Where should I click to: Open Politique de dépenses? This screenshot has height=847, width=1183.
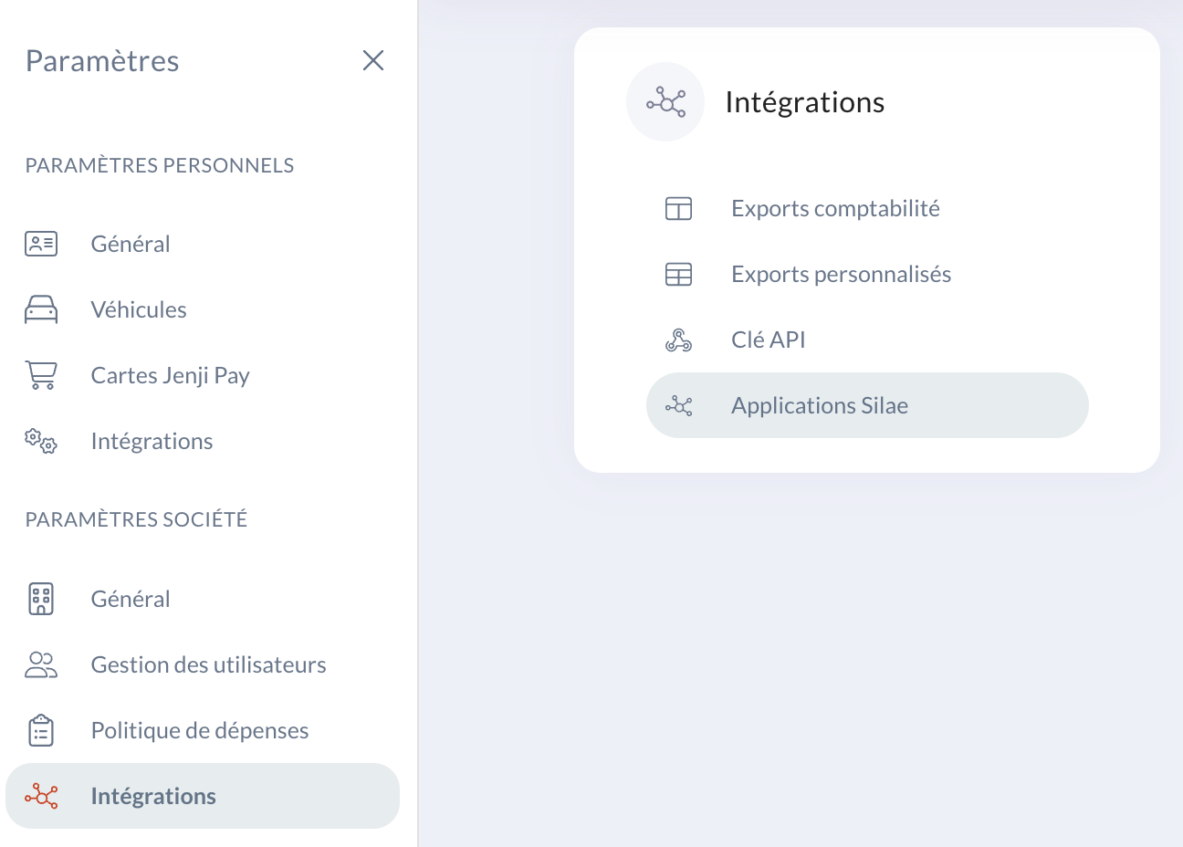(x=202, y=730)
